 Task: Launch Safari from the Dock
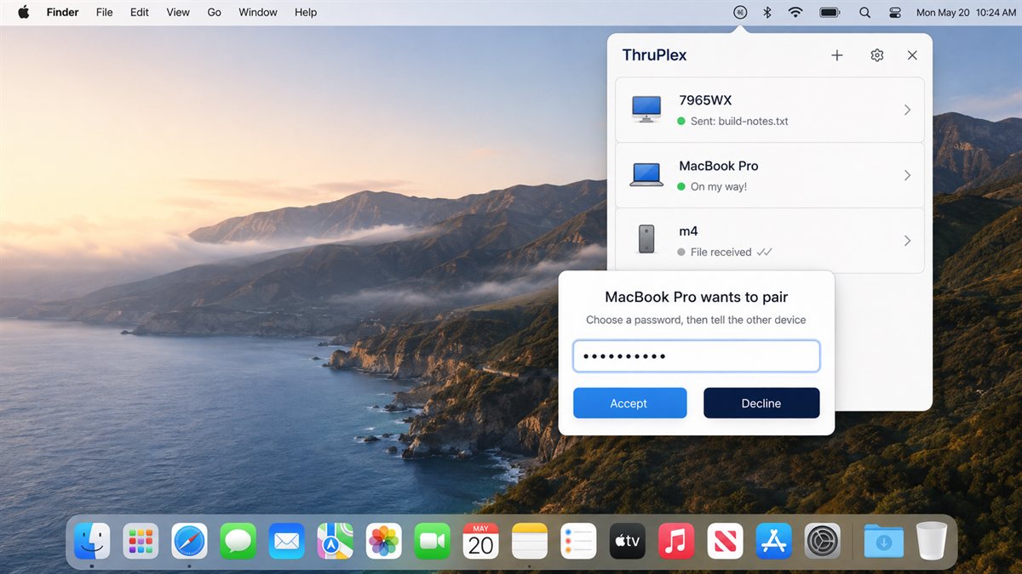pos(189,541)
